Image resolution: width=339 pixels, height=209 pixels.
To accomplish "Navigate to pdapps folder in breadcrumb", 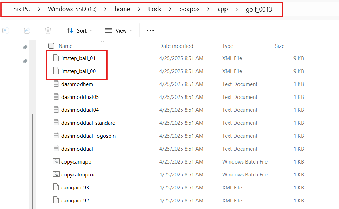I will point(189,9).
